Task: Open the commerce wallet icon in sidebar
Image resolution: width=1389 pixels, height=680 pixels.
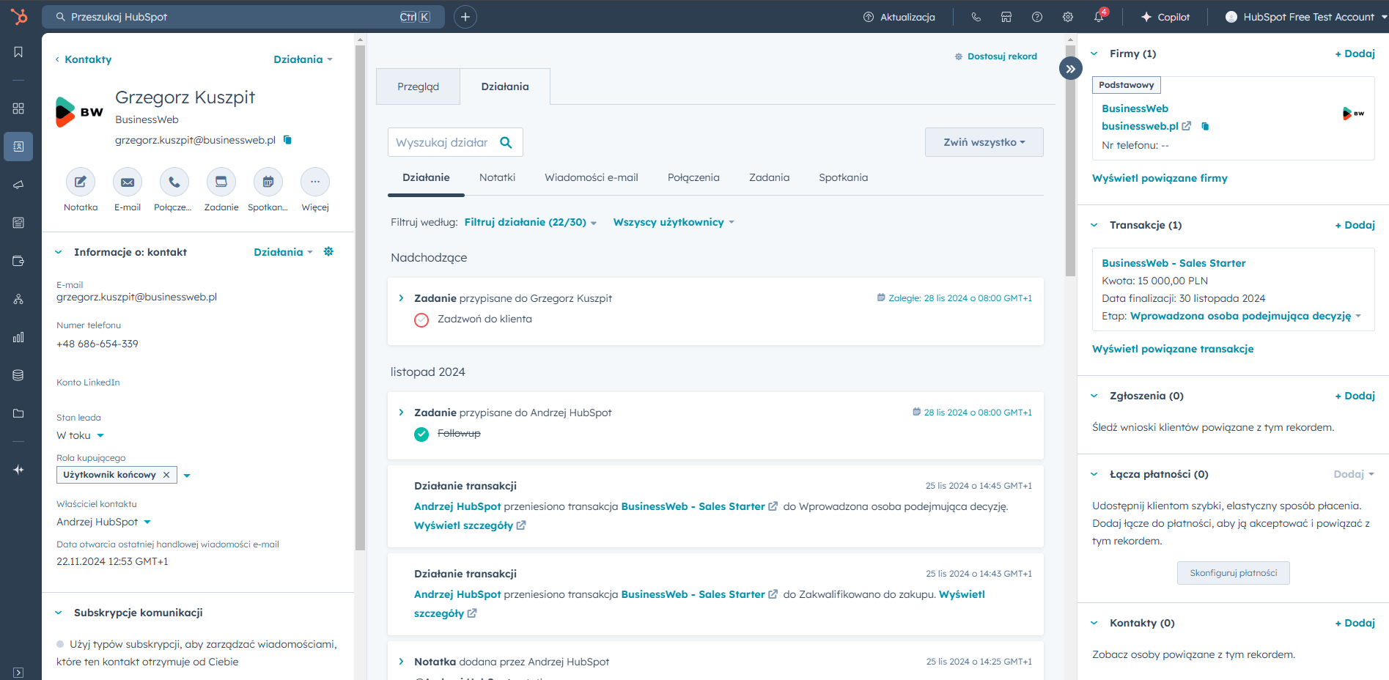Action: click(x=18, y=261)
